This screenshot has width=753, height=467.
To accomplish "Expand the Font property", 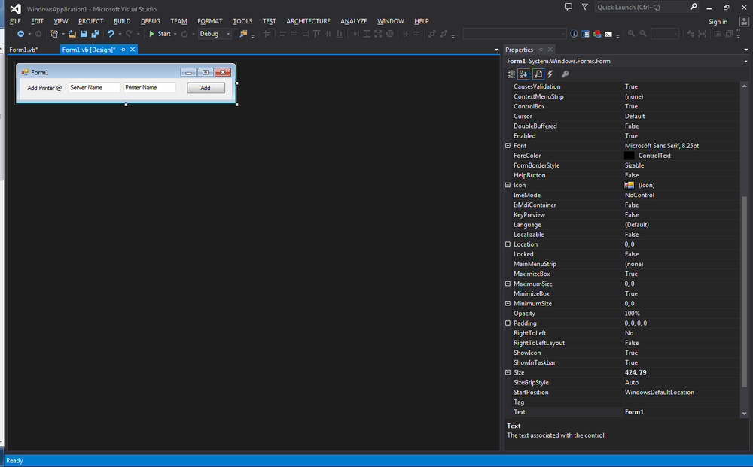I will click(508, 146).
